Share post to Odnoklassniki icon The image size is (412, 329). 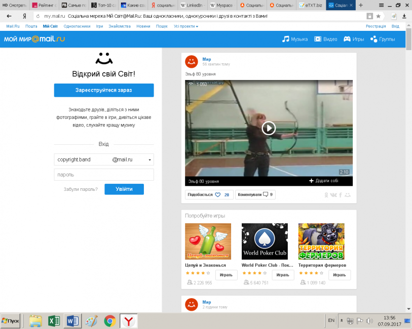[x=326, y=195]
